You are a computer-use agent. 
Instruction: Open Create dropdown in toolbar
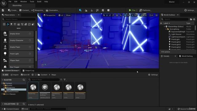[x=12, y=10]
